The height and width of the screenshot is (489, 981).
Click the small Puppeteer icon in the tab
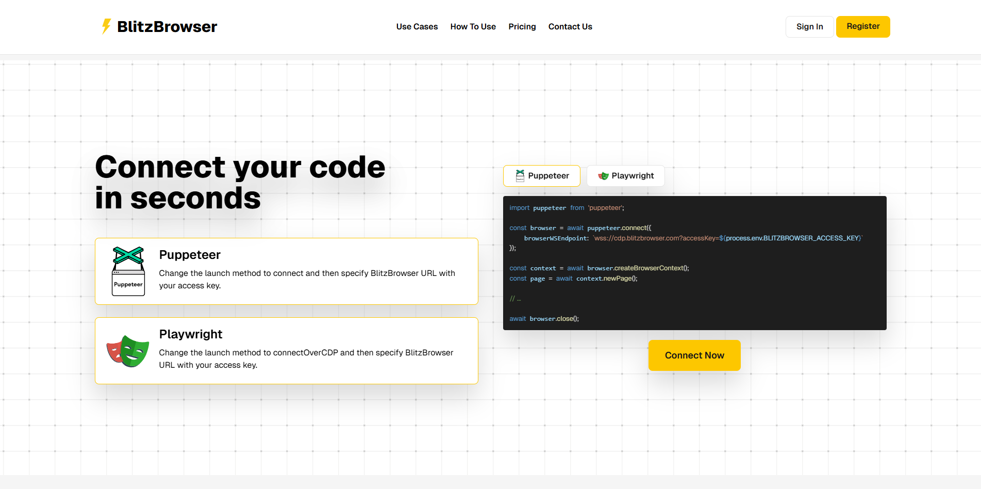(x=520, y=176)
